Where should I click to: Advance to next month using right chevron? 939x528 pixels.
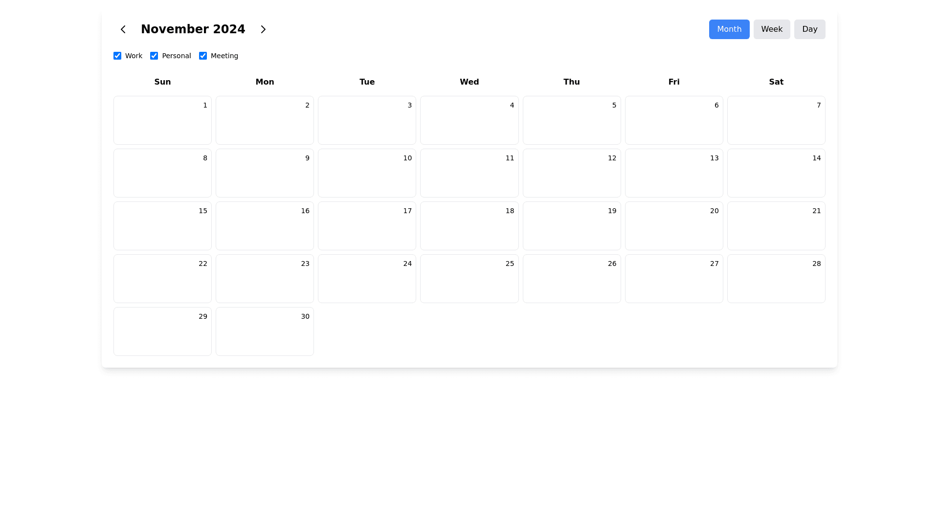pos(263,29)
